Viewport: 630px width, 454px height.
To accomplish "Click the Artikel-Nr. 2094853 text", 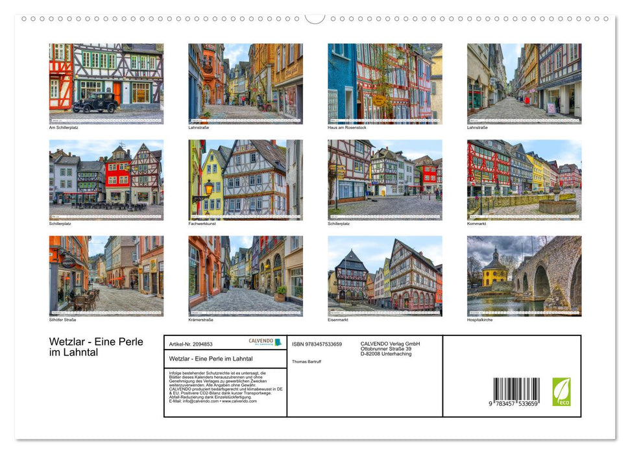I will pyautogui.click(x=193, y=342).
